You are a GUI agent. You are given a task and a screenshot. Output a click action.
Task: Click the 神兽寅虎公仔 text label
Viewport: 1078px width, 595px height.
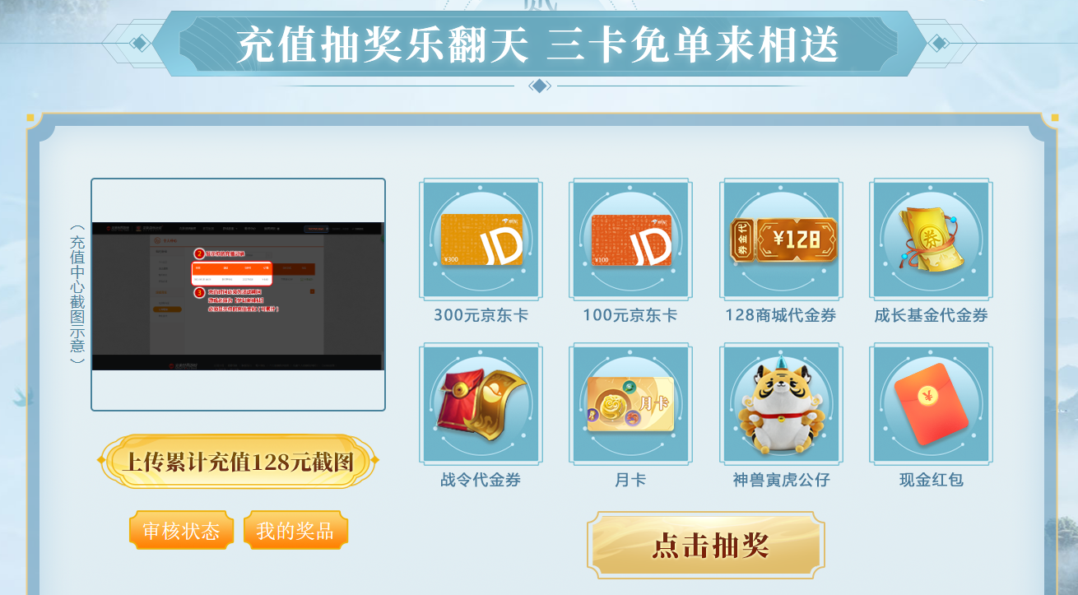781,480
